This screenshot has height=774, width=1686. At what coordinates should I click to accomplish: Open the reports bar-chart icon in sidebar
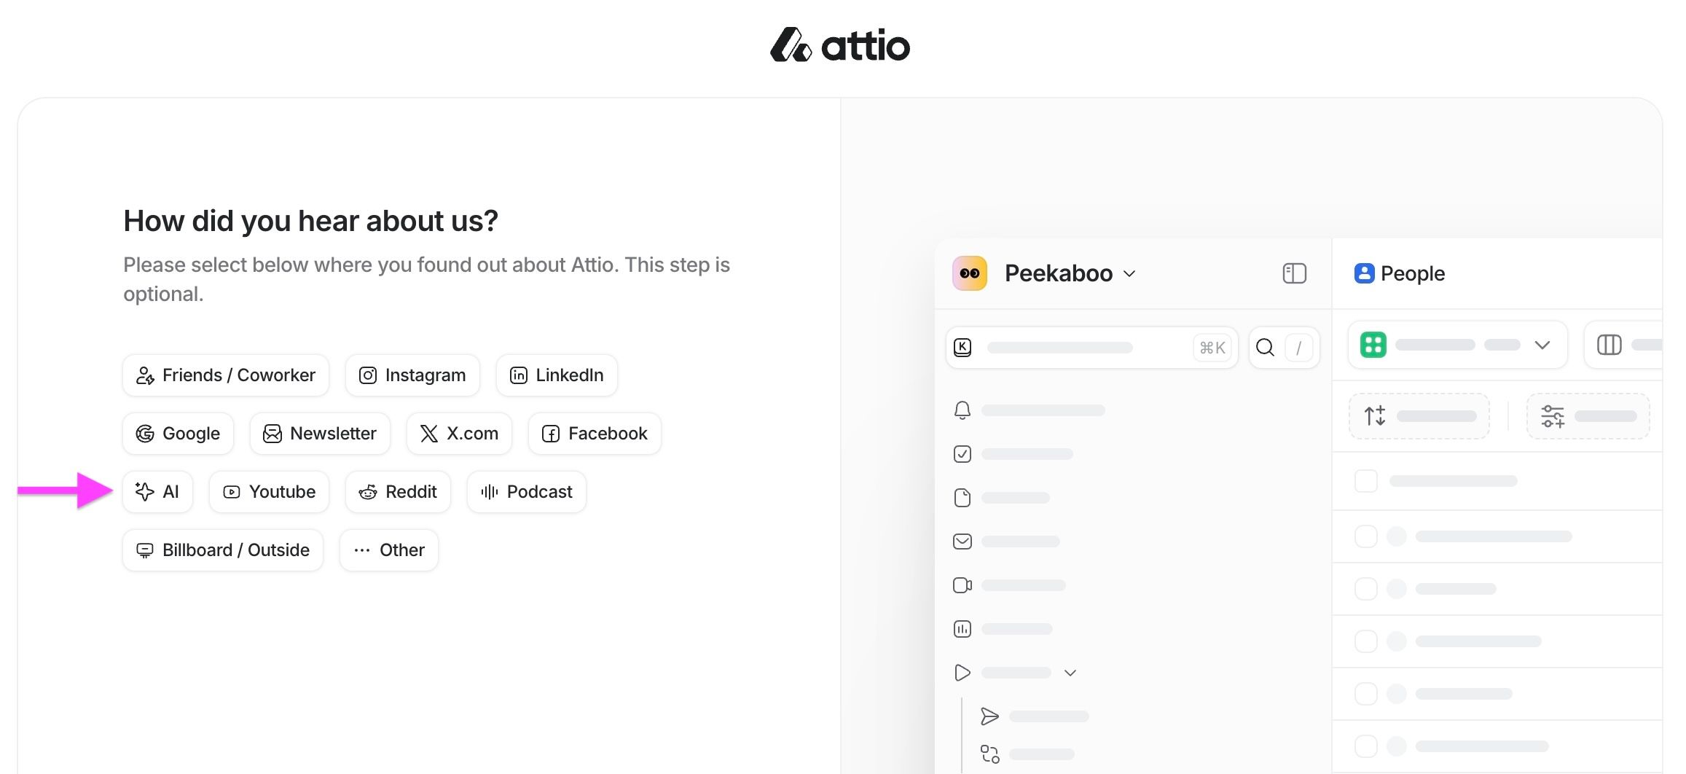tap(962, 628)
